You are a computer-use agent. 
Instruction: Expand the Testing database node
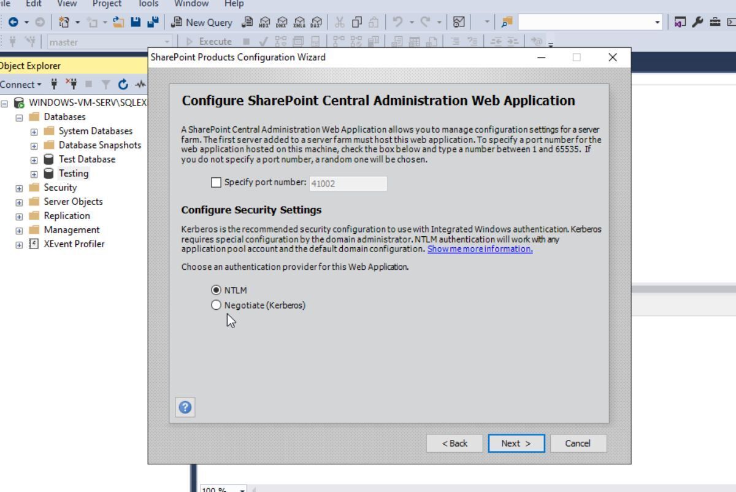tap(34, 174)
